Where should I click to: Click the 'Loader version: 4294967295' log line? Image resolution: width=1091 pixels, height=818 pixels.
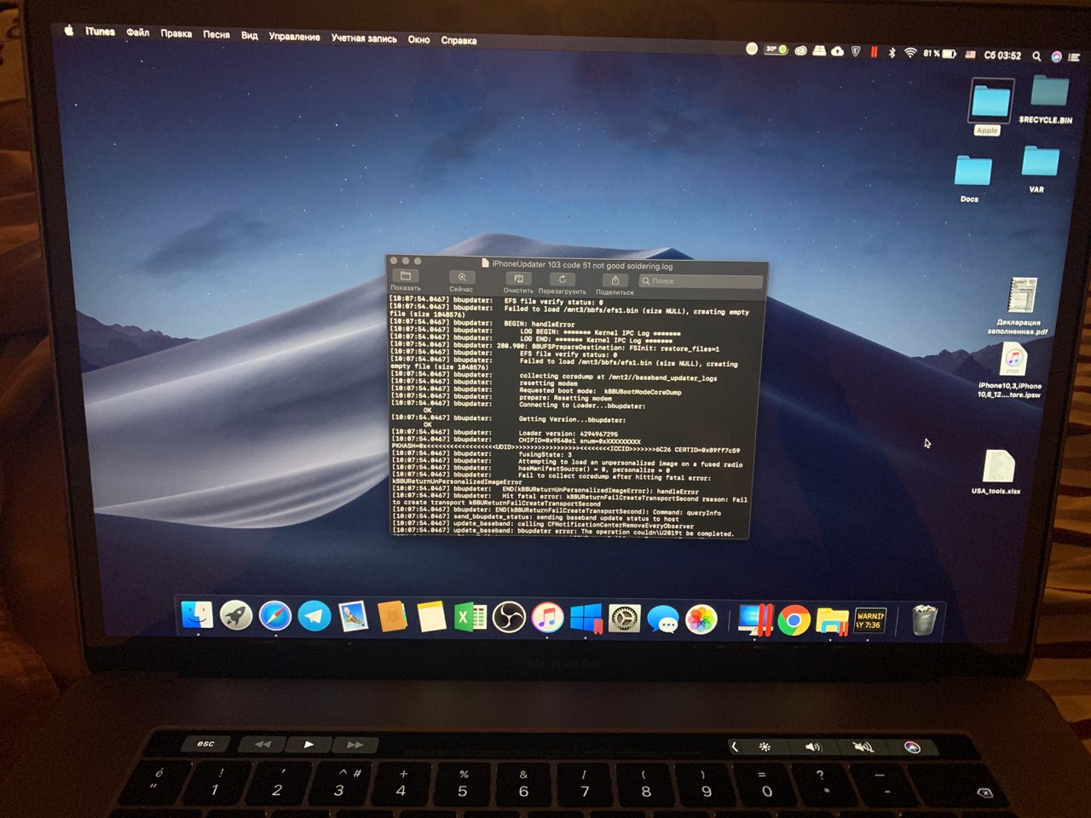(568, 435)
